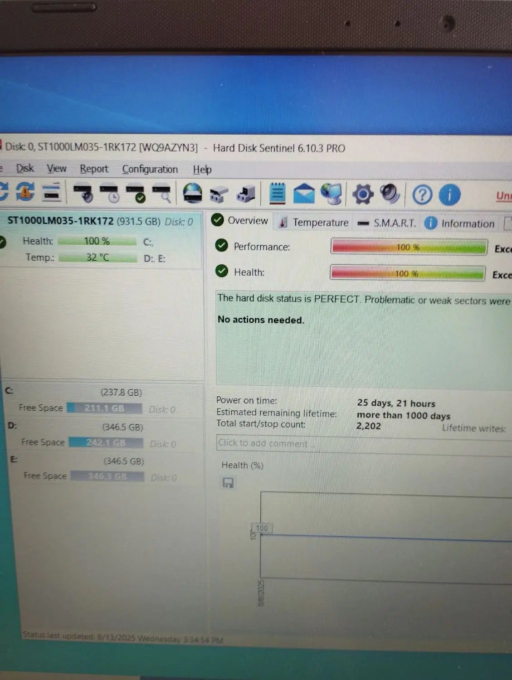
Task: Click the Performance 100 % gradient bar
Action: tap(409, 247)
